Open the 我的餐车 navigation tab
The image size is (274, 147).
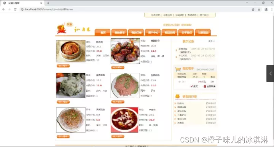pyautogui.click(x=119, y=33)
